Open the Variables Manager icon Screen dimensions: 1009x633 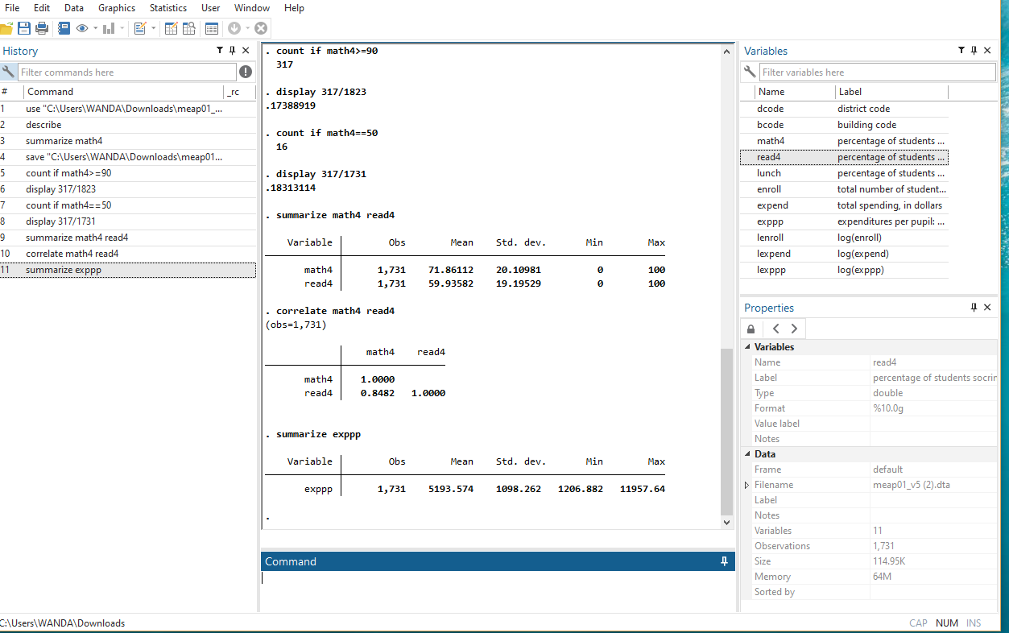click(211, 28)
